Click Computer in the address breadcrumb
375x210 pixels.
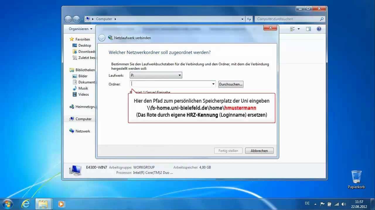point(104,19)
